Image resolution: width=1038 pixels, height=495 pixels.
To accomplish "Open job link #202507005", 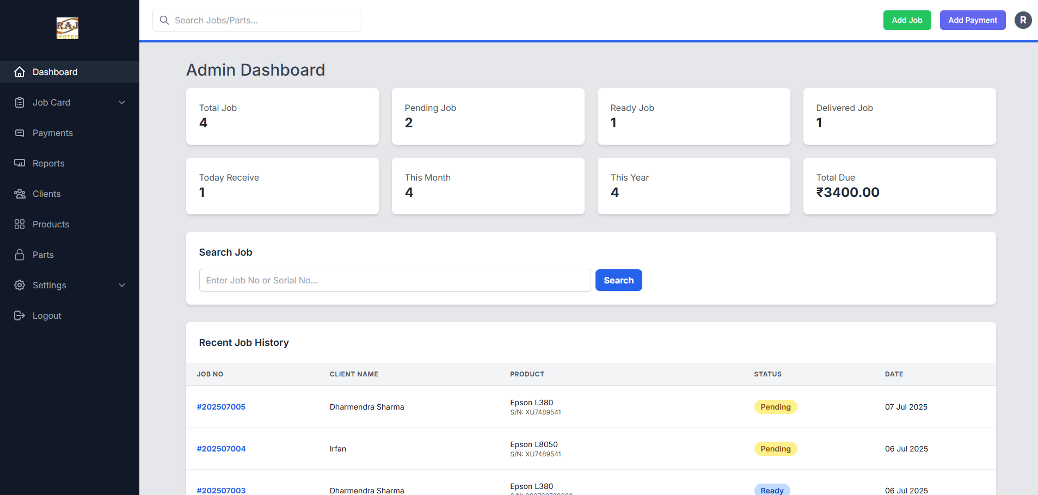I will [221, 407].
